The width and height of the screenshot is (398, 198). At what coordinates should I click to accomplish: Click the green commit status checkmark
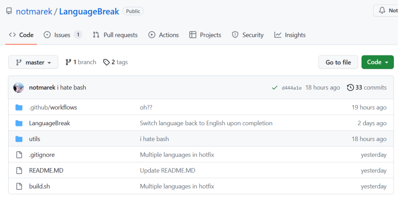point(274,88)
